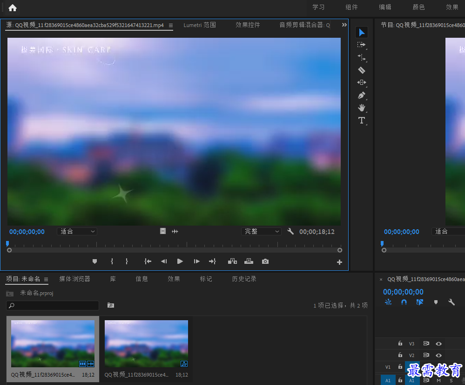This screenshot has width=465, height=385.
Task: Toggle V2 track output eye
Action: point(438,355)
